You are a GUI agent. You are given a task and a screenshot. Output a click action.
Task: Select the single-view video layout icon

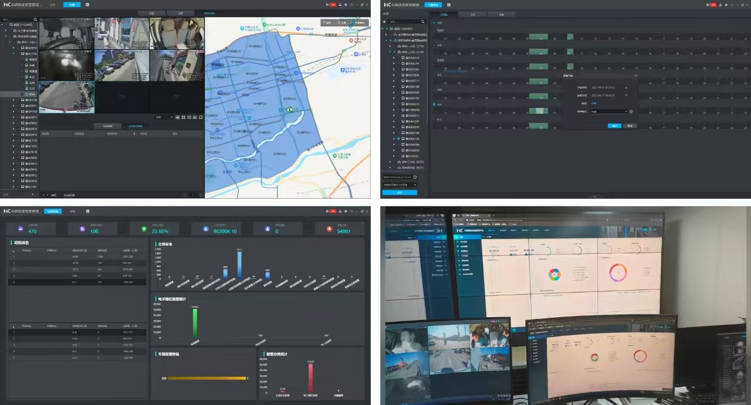tap(178, 117)
